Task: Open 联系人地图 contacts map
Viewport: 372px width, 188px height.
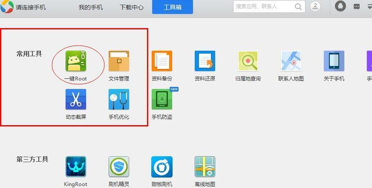Action: click(291, 61)
